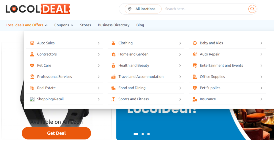The image size is (274, 148).
Task: Click the Home and Garden house icon
Action: (x=113, y=54)
